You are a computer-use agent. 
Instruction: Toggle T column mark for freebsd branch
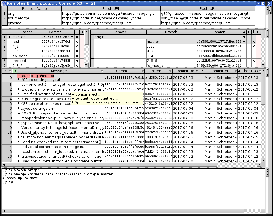tap(77, 61)
